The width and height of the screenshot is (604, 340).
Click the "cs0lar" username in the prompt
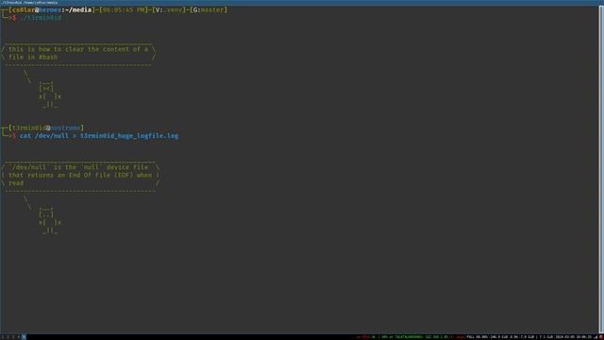tap(23, 10)
